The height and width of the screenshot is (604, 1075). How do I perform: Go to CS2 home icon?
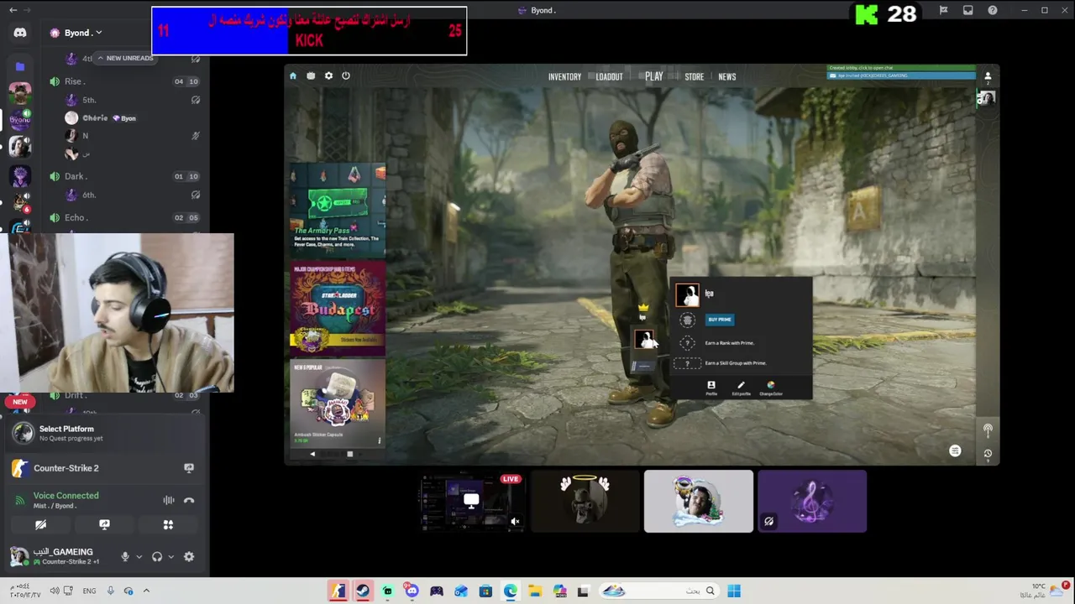click(293, 75)
